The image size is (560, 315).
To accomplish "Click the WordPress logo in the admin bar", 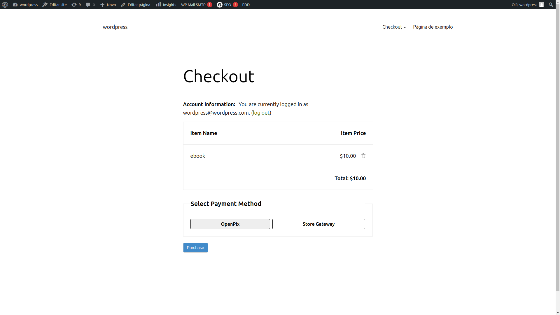I will click(x=5, y=5).
